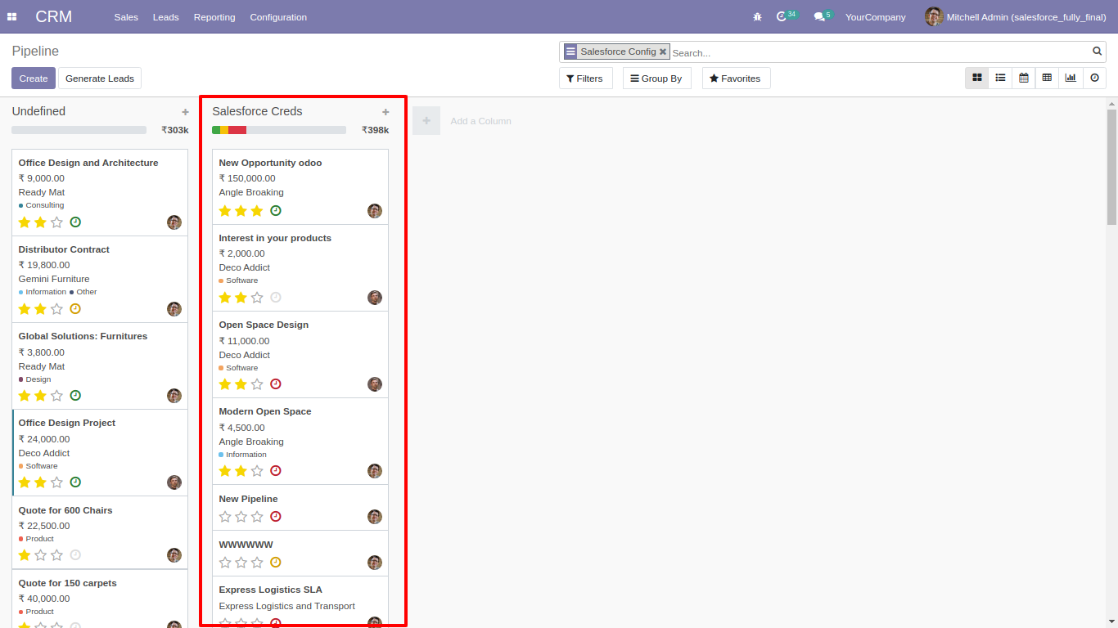Image resolution: width=1118 pixels, height=628 pixels.
Task: Click salesperson avatar on New Opportunity odoo
Action: click(375, 211)
